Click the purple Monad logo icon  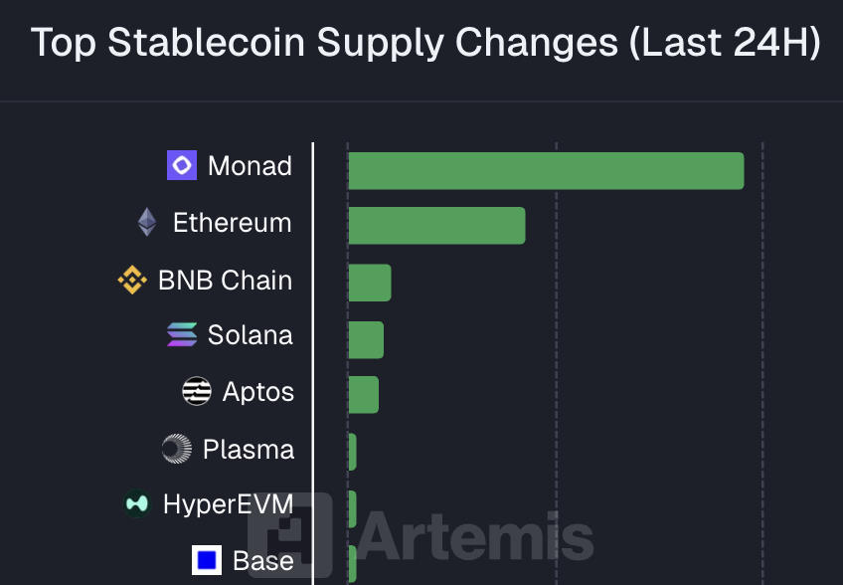click(182, 165)
